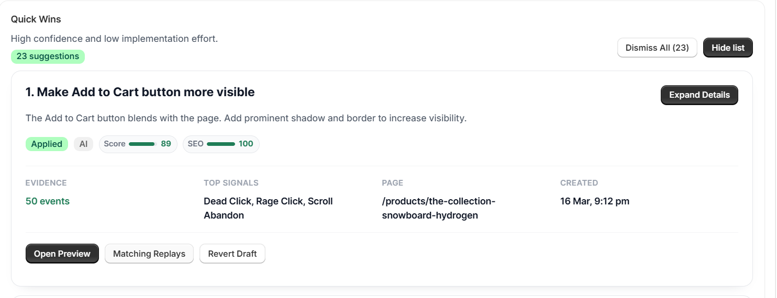Click the EVIDENCE column label
The height and width of the screenshot is (298, 777).
pyautogui.click(x=46, y=183)
